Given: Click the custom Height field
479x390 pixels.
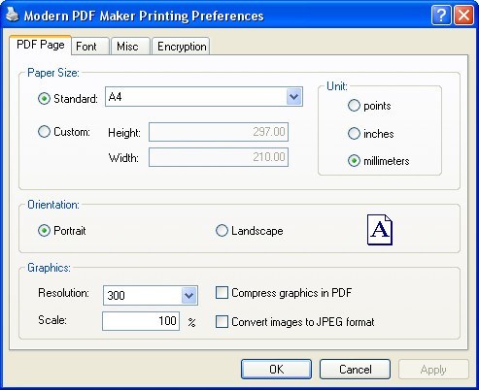Looking at the screenshot, I should 219,132.
